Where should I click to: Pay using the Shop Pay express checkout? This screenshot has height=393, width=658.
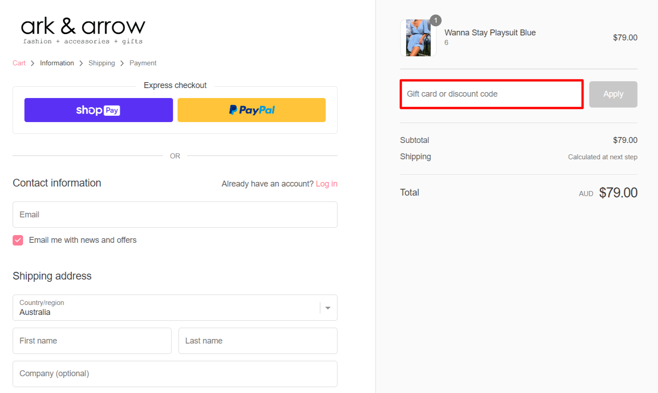pyautogui.click(x=98, y=110)
